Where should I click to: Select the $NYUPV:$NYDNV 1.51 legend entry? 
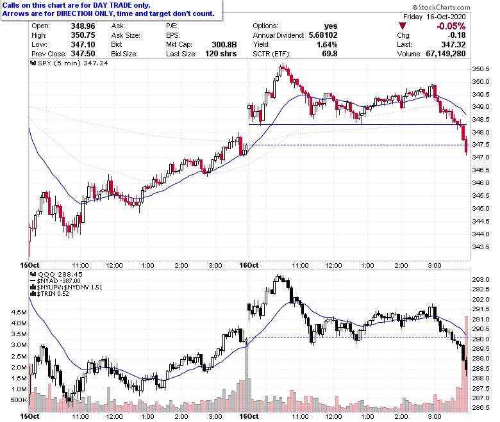point(69,288)
